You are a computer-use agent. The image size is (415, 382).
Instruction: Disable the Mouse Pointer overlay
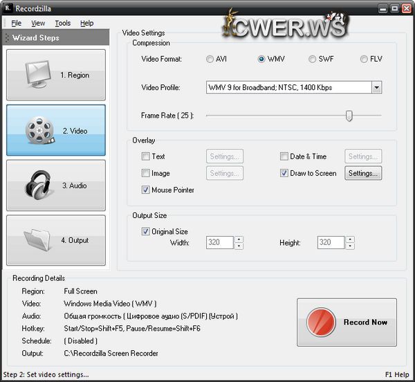click(x=145, y=190)
